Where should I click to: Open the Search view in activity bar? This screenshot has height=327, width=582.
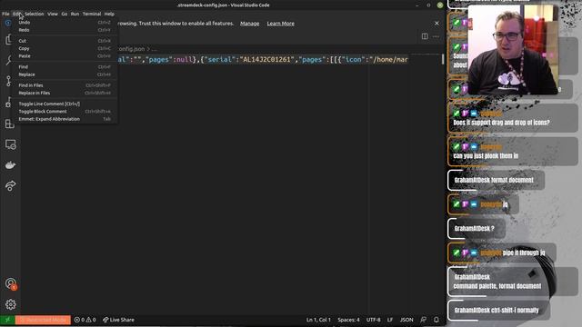coord(9,60)
